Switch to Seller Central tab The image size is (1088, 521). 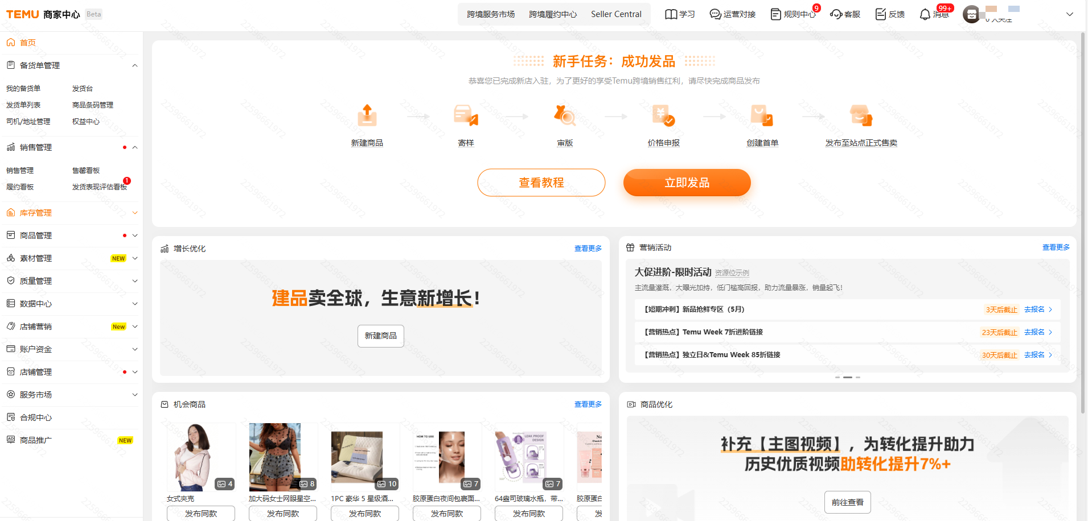coord(616,14)
